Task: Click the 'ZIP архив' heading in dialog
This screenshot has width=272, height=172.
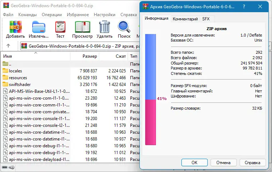Action: click(217, 29)
